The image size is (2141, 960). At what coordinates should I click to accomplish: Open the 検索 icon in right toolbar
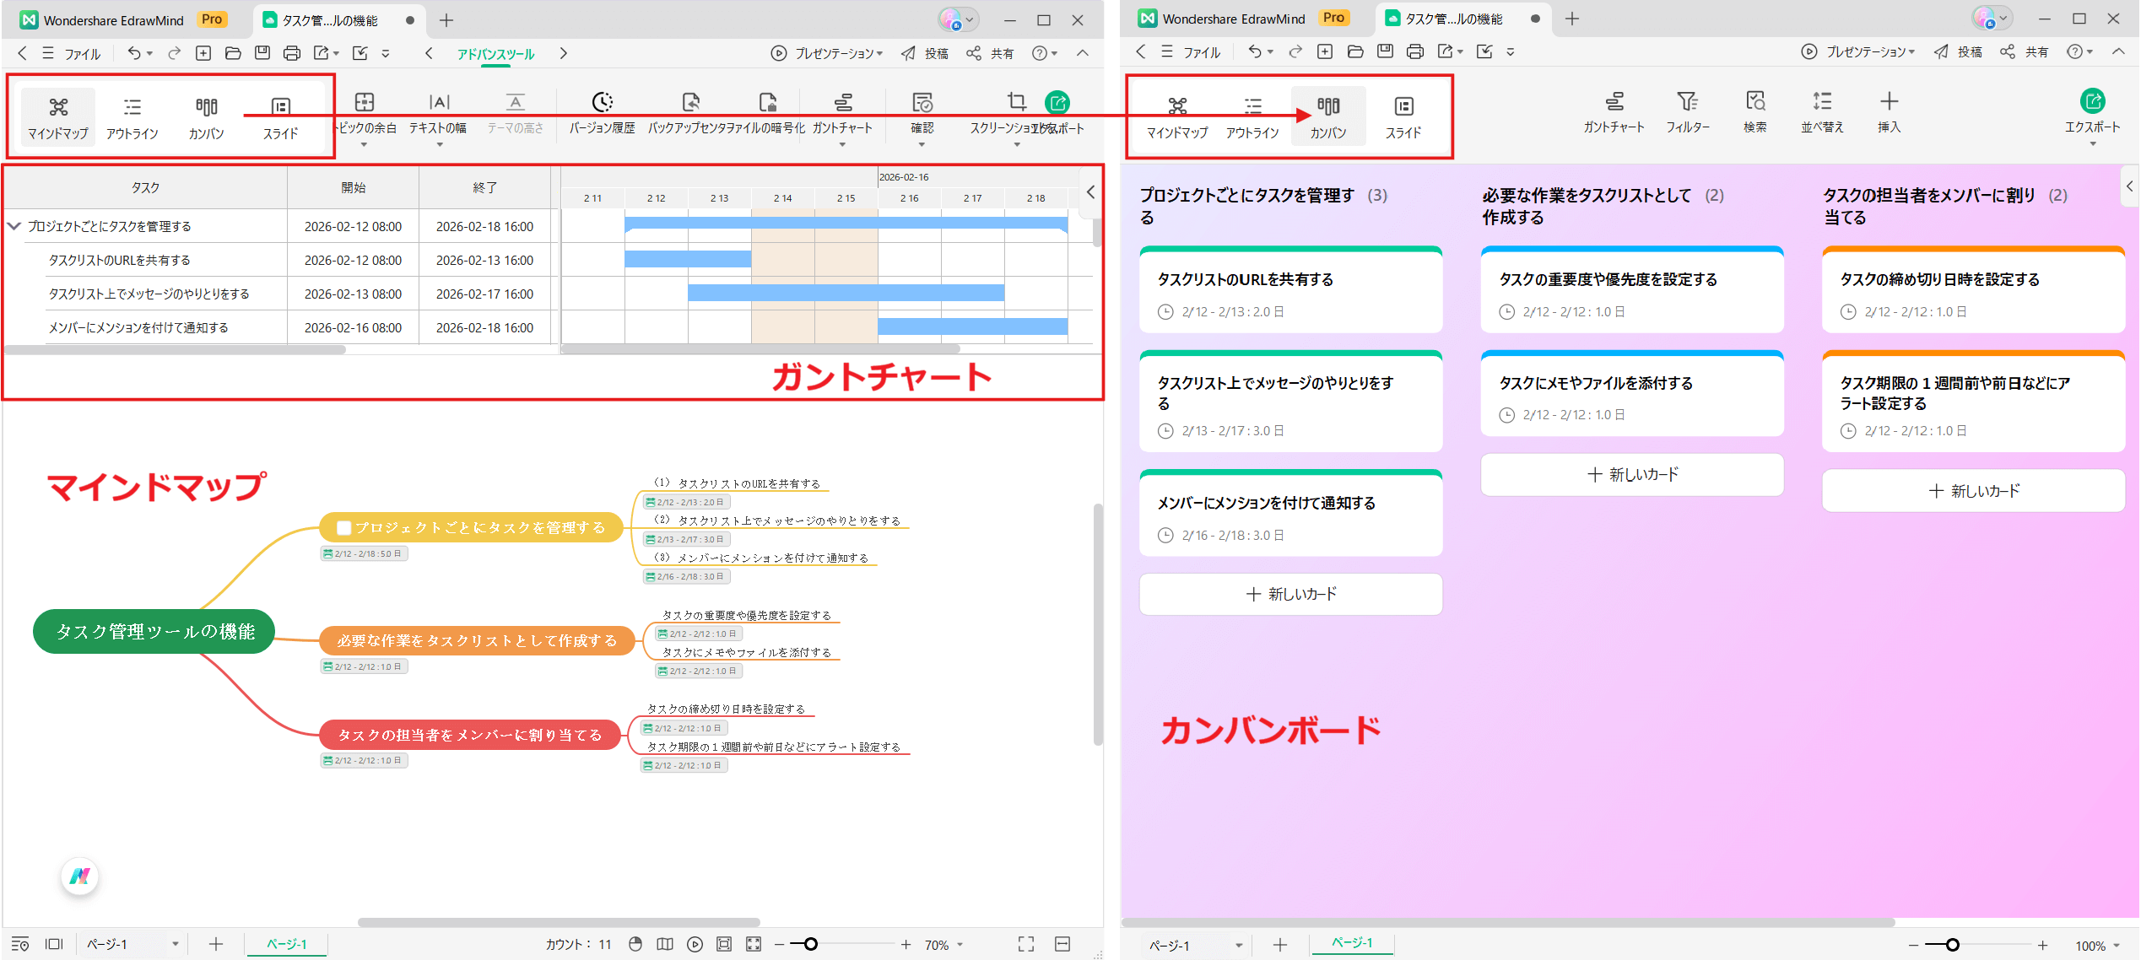click(1755, 112)
